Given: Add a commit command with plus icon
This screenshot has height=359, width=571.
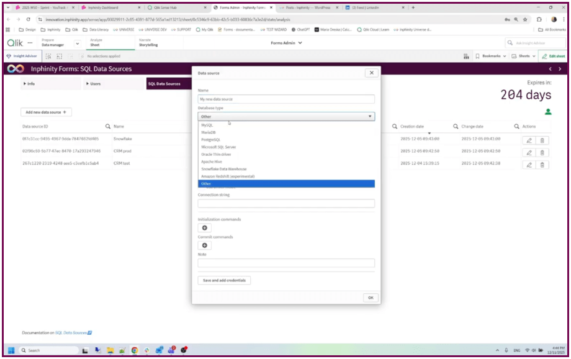Looking at the screenshot, I should pos(205,245).
